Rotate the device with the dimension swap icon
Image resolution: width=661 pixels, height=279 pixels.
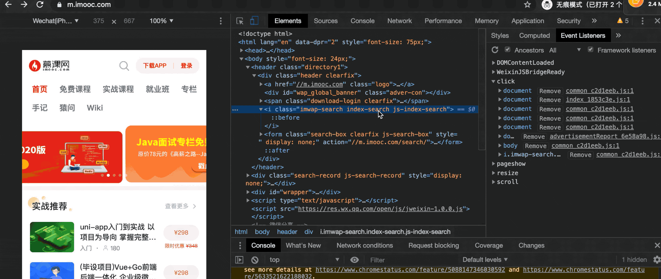click(114, 21)
